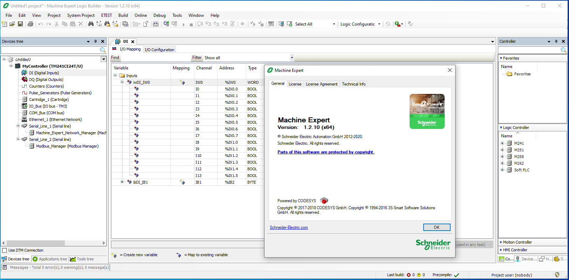Collapse the iwDI_IW0 variable row
This screenshot has width=569, height=280.
tap(122, 82)
